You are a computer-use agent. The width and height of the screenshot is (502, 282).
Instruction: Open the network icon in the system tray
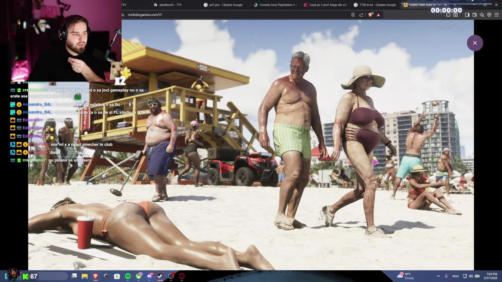pos(465,276)
